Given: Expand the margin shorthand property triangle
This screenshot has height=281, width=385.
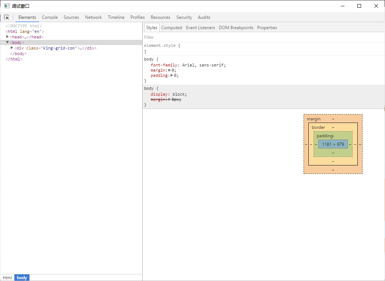Looking at the screenshot, I should [x=169, y=70].
